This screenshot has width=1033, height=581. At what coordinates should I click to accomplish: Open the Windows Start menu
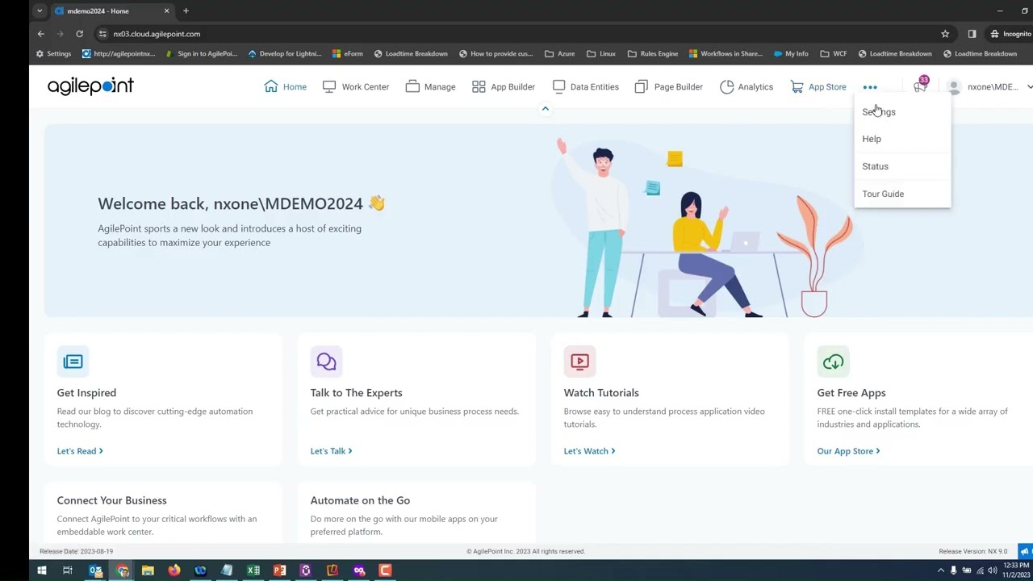coord(41,571)
